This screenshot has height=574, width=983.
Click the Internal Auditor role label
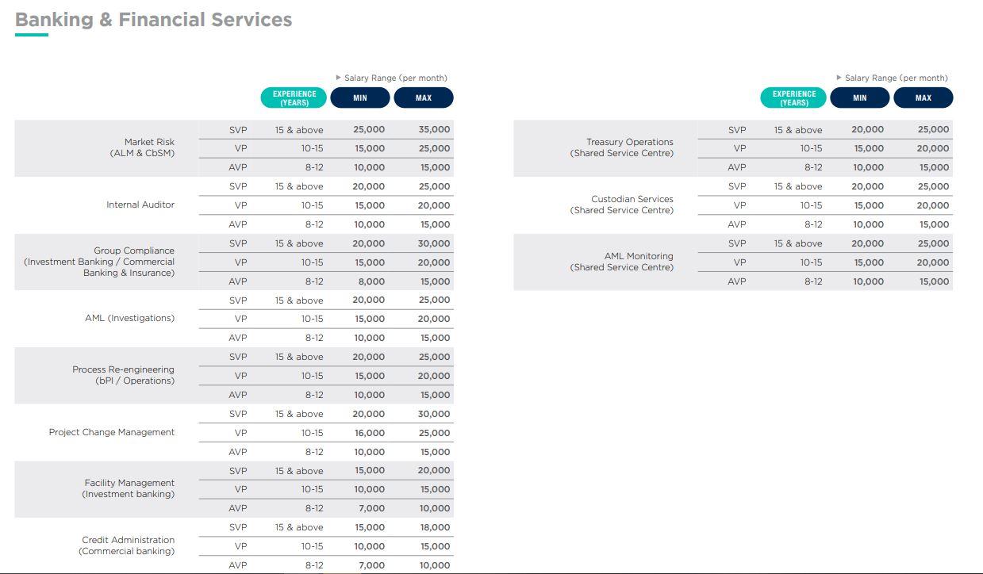pos(140,205)
